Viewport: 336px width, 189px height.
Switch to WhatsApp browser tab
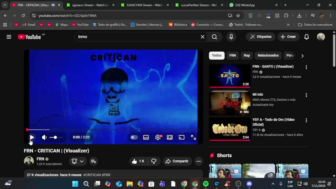coord(253,5)
